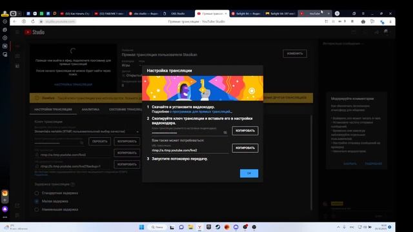Show the stream key eye icon in settings panel

click(82, 142)
